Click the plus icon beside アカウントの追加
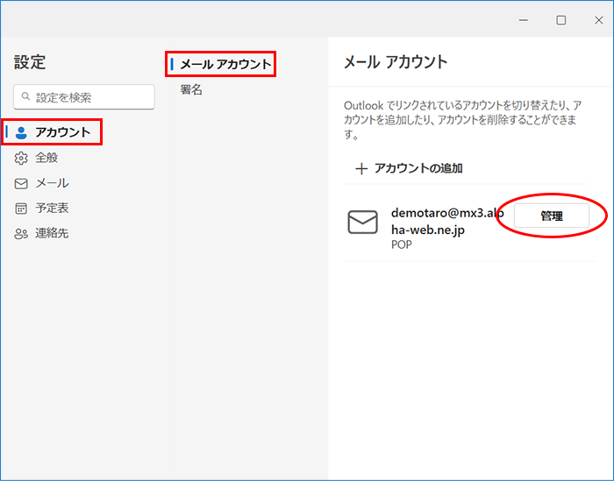 361,169
